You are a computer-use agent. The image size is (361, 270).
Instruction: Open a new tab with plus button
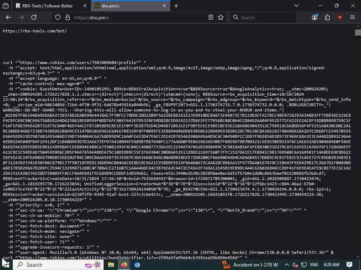(176, 6)
